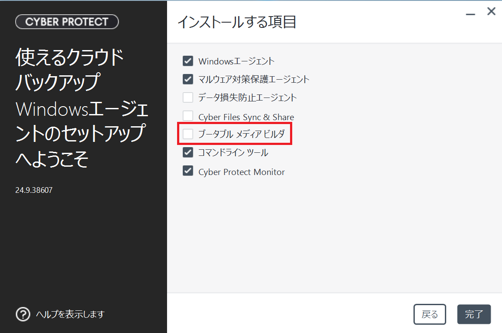The height and width of the screenshot is (333, 502).
Task: Click the インストールする項目 heading
Action: [237, 22]
